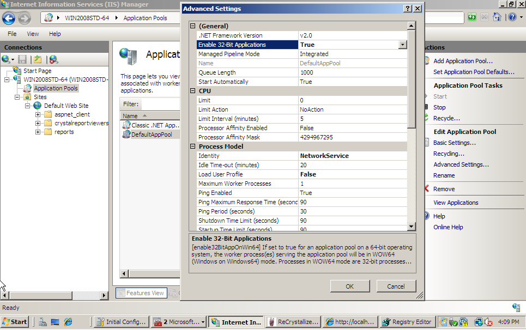526x330 pixels.
Task: Switch to ReCrystallize taskbar button
Action: click(293, 322)
